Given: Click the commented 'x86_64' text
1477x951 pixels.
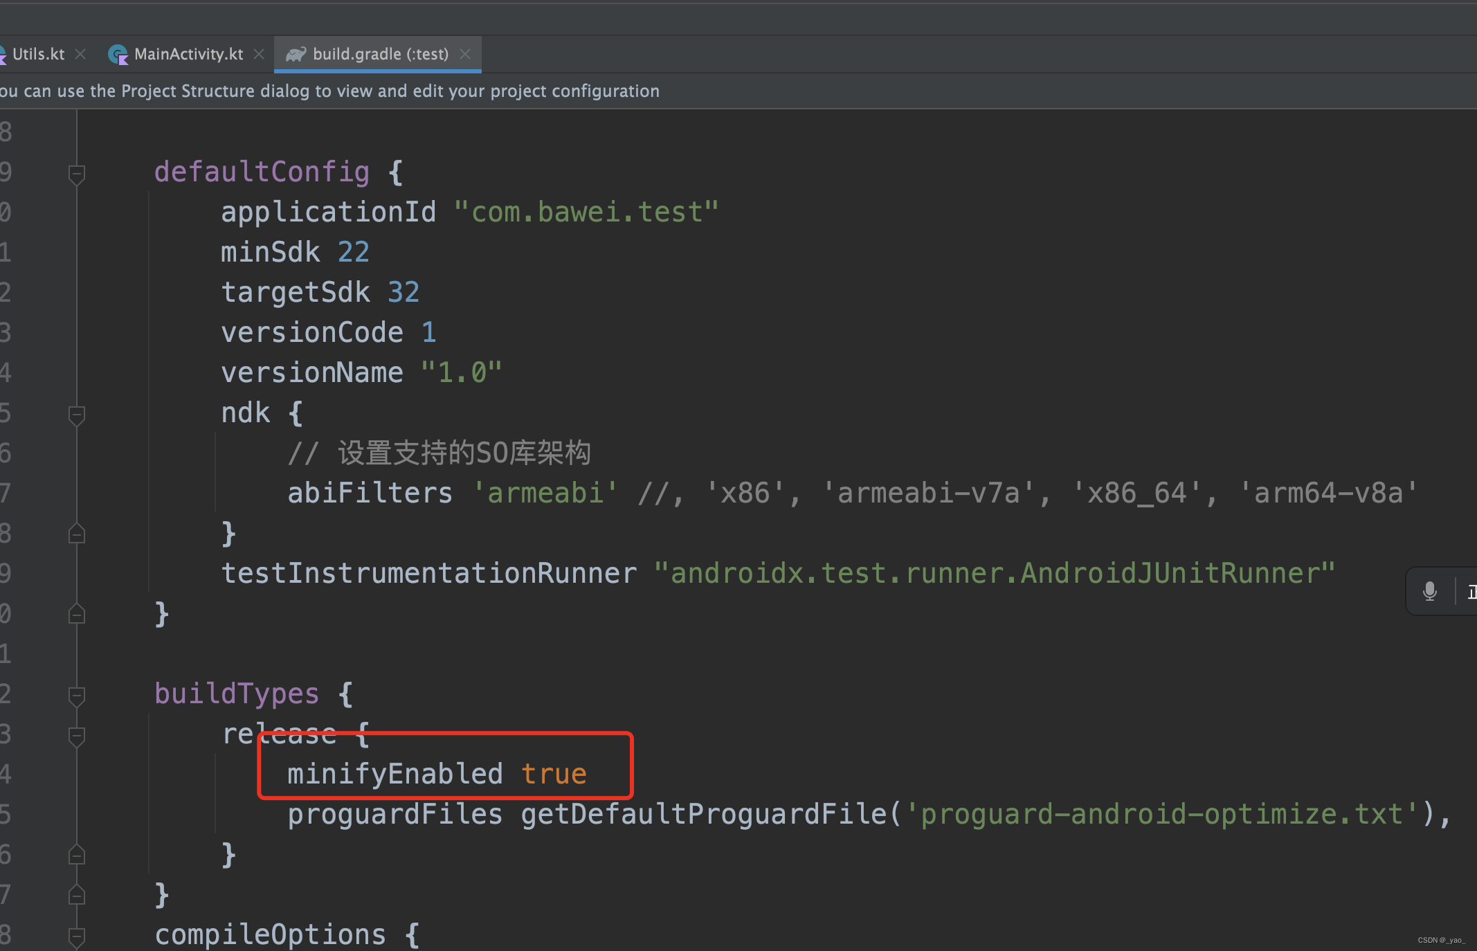Looking at the screenshot, I should click(1136, 493).
